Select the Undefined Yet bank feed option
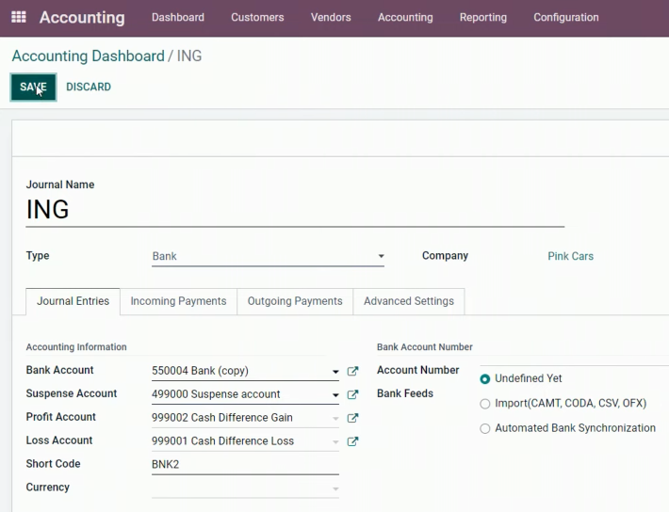669x512 pixels. 484,378
